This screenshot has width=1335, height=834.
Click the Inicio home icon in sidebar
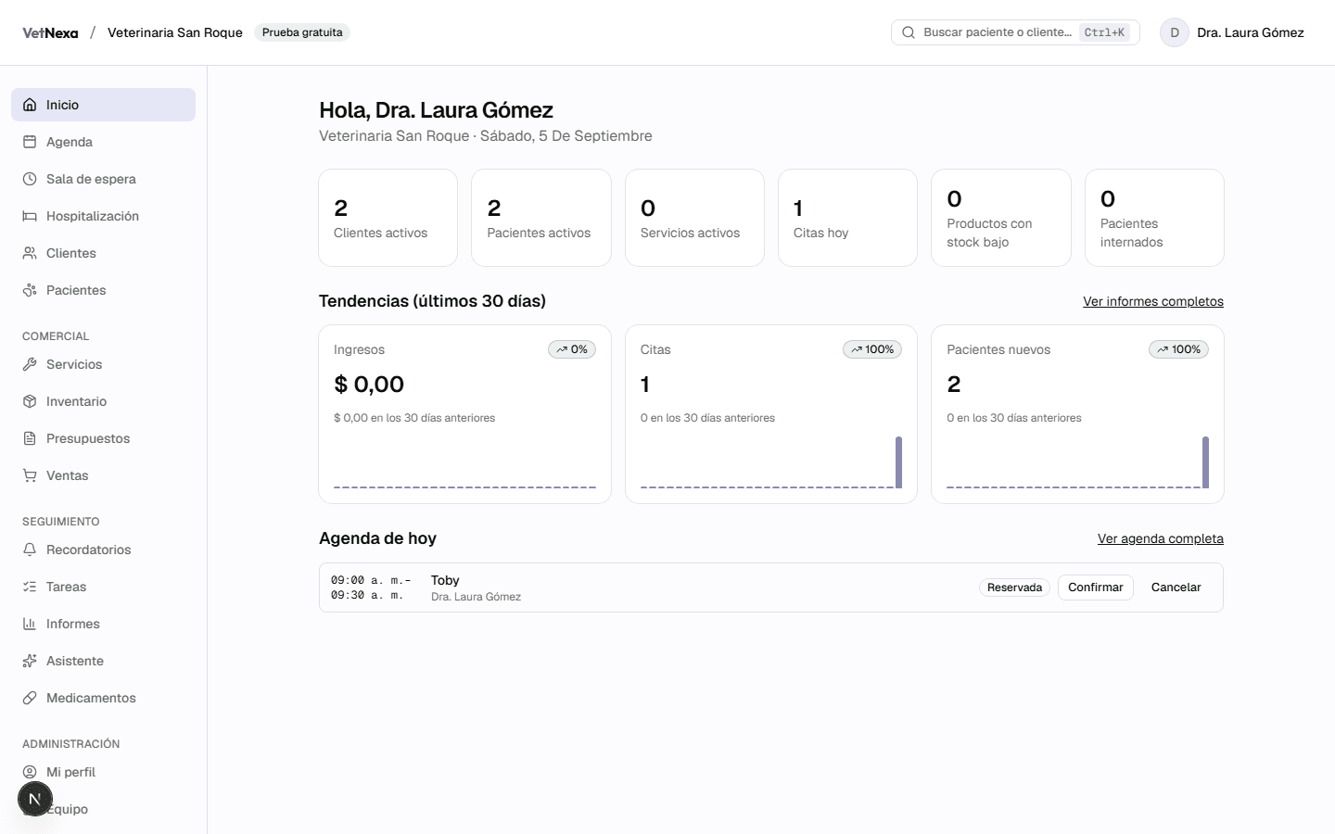click(30, 105)
